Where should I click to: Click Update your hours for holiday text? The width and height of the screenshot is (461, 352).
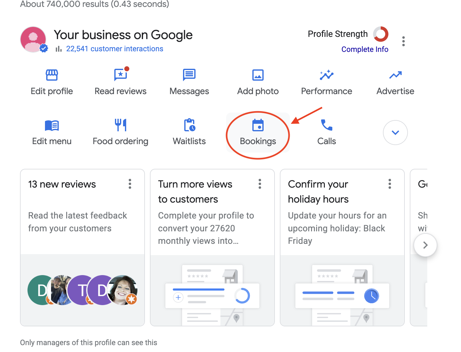337,228
